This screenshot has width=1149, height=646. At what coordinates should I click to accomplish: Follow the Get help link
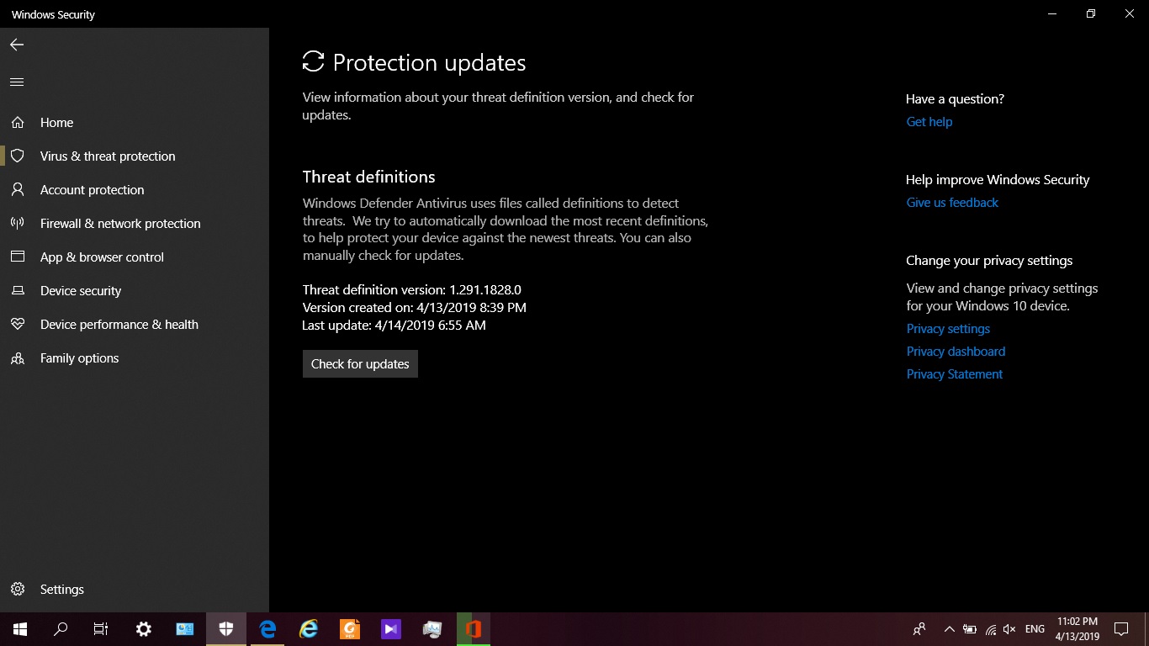929,122
